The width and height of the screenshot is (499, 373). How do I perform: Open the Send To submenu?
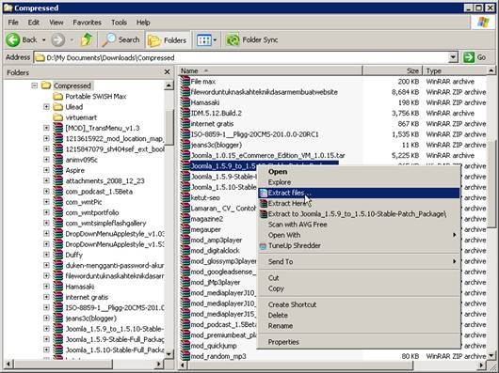coord(359,262)
